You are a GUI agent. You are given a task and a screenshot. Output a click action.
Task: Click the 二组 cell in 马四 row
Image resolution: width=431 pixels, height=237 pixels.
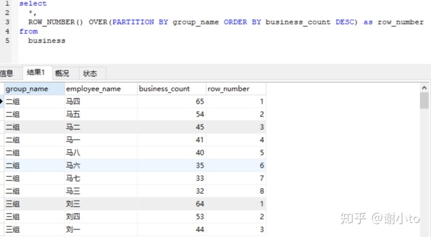click(34, 102)
